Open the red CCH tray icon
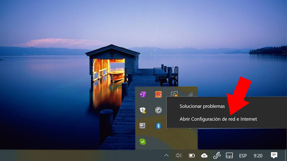Viewport: 287px width, 161px height. (158, 94)
